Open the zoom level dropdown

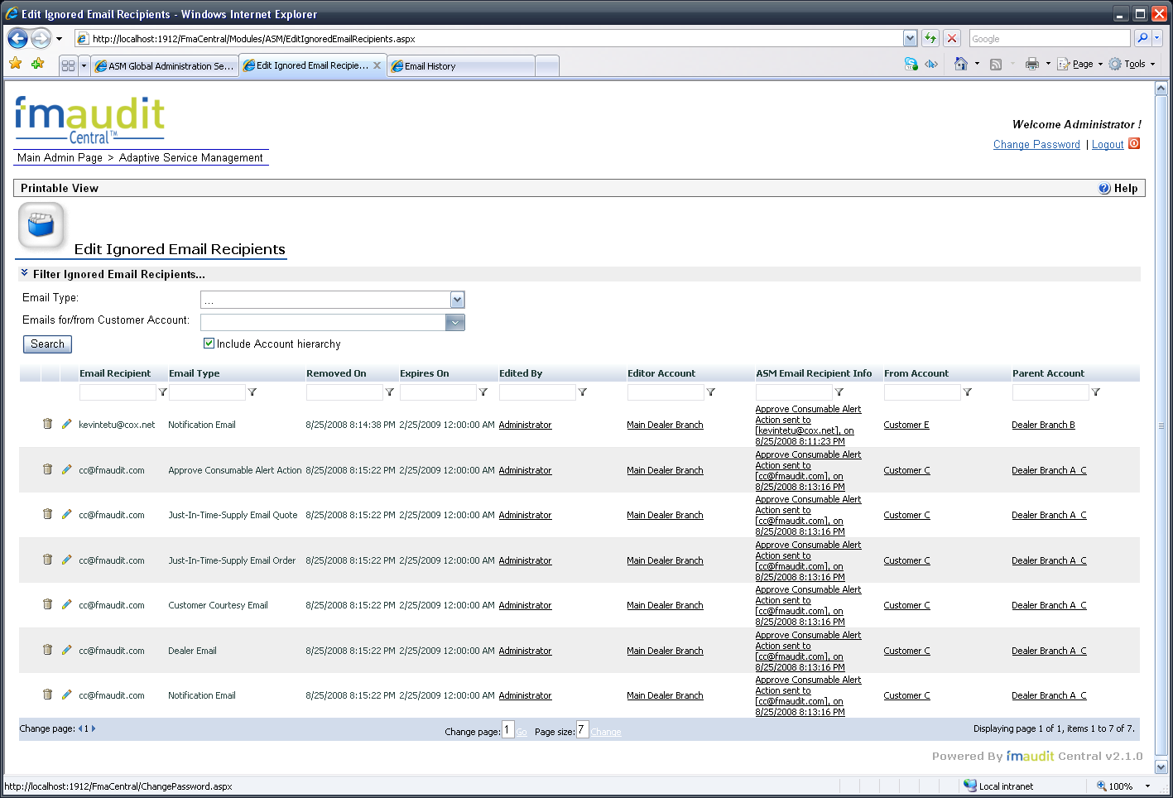(1147, 786)
